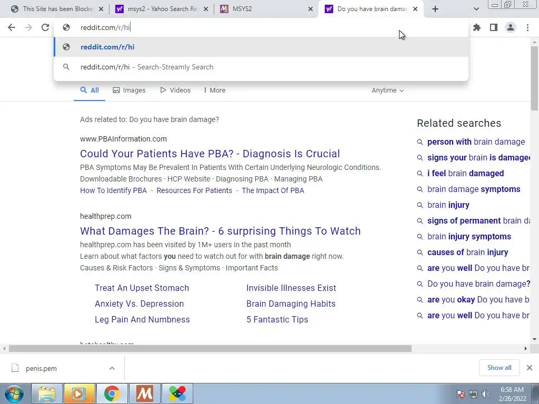Open the colorful pinwheel taskbar app
This screenshot has width=539, height=404.
[177, 393]
